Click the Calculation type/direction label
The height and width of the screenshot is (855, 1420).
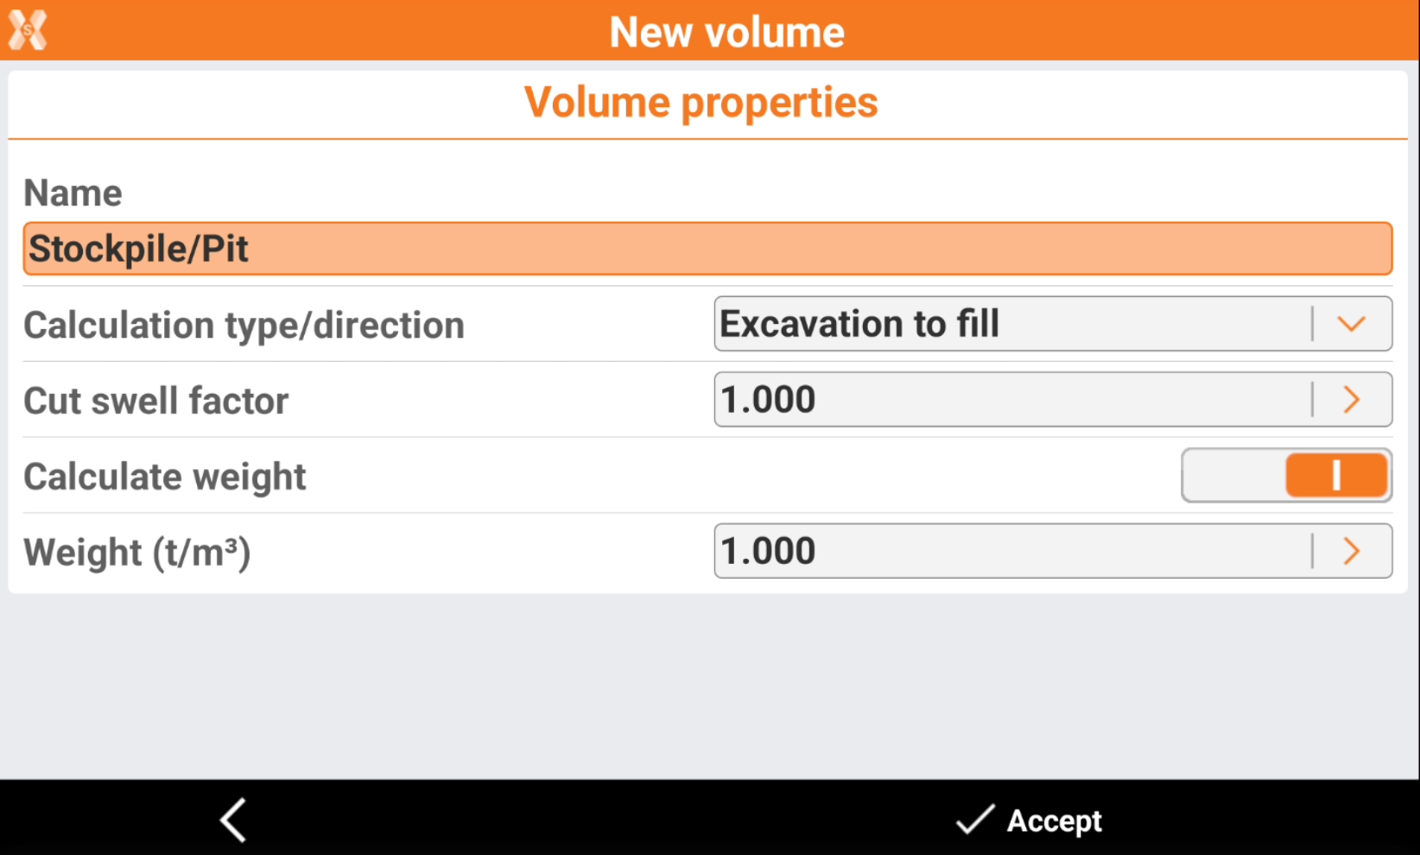pyautogui.click(x=244, y=326)
